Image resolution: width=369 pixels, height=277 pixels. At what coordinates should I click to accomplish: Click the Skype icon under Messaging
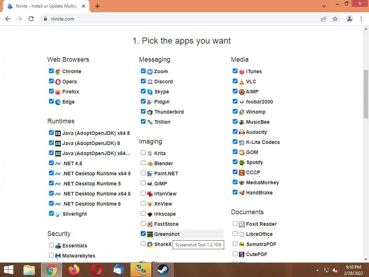[150, 92]
